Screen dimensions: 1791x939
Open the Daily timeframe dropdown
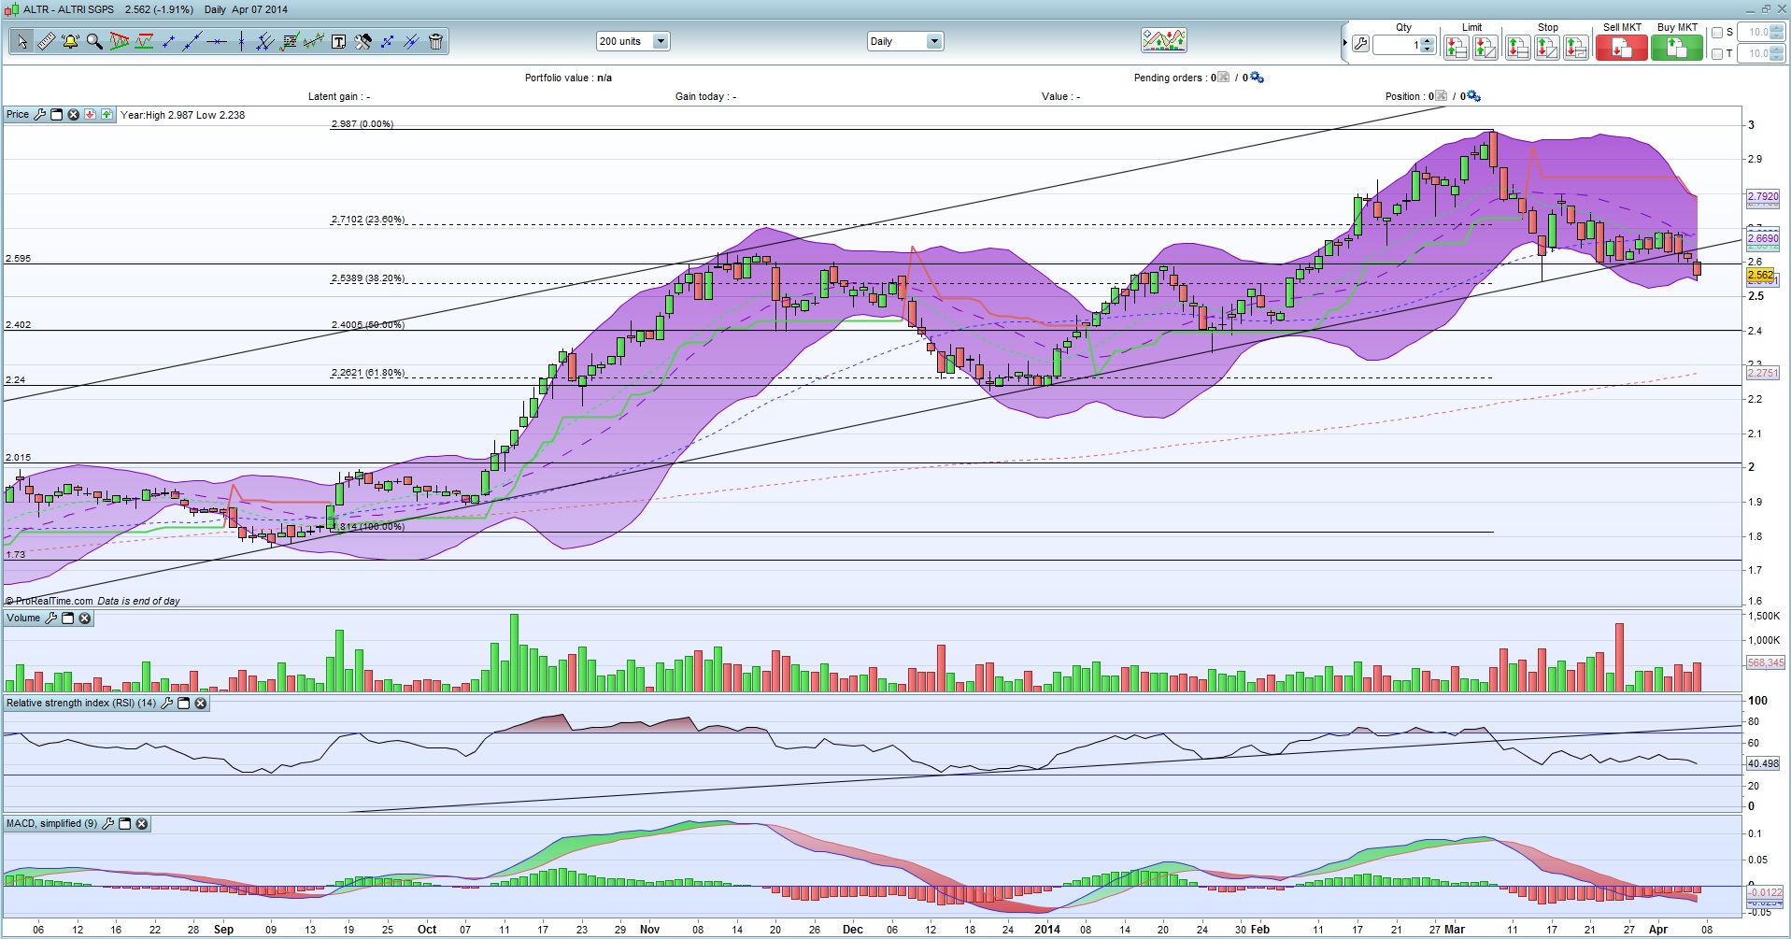pyautogui.click(x=933, y=41)
